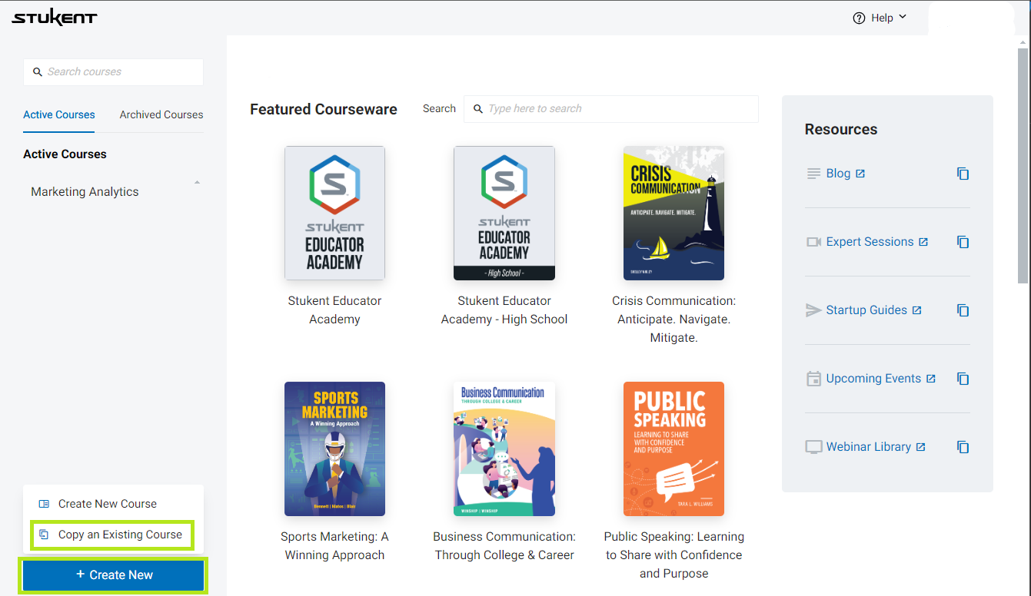The height and width of the screenshot is (596, 1031).
Task: Switch to the Active Courses tab
Action: click(59, 114)
